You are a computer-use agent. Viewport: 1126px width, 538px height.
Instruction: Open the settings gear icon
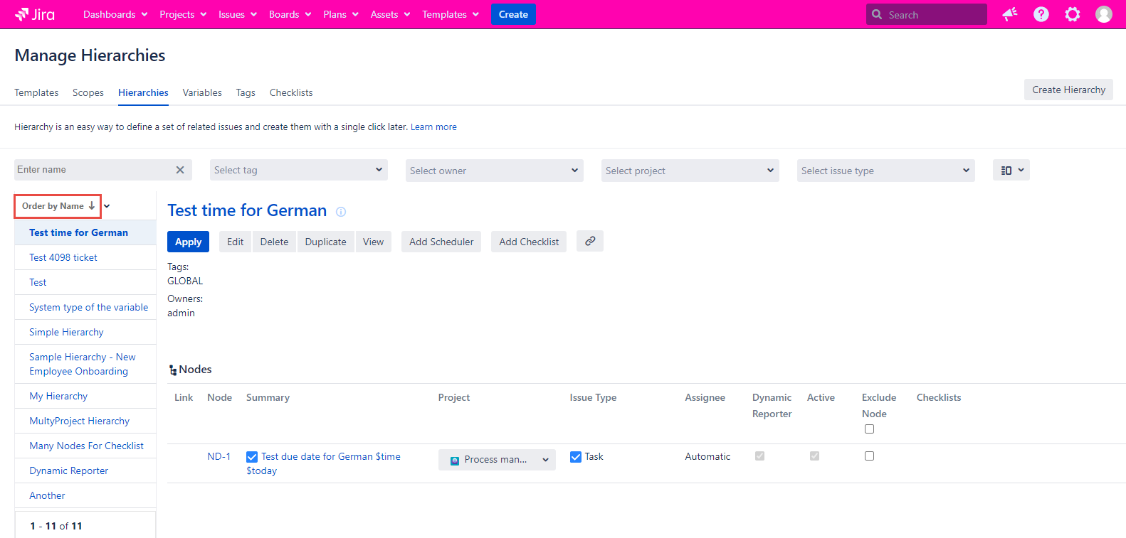click(x=1072, y=14)
